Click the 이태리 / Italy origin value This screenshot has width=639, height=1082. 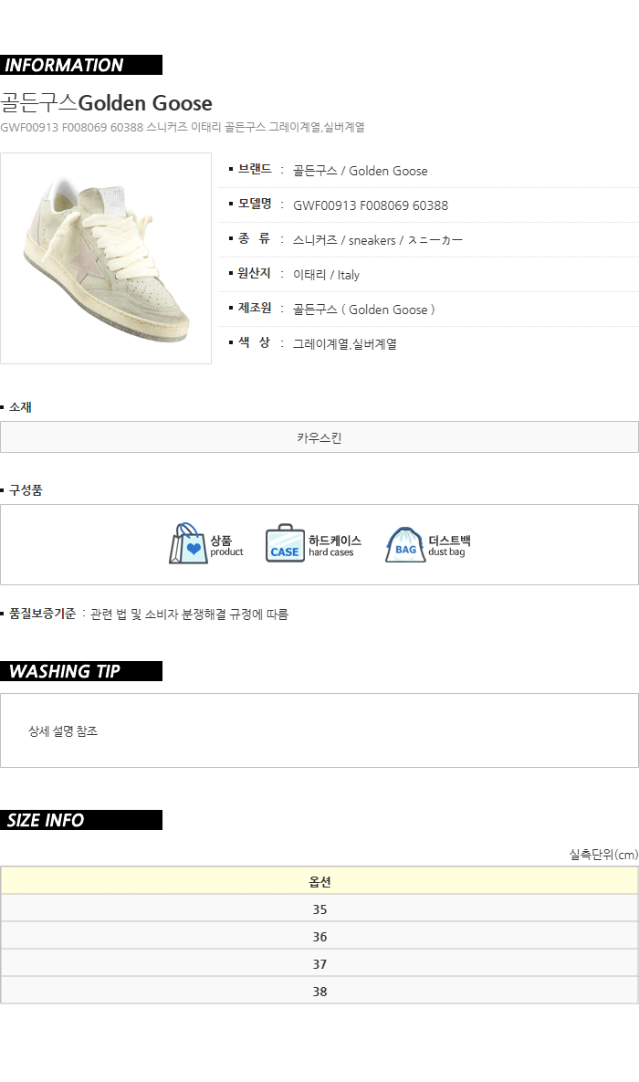tap(326, 275)
